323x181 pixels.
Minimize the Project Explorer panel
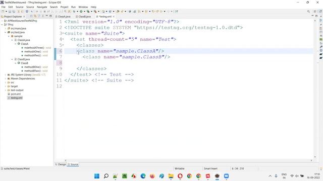(x=47, y=16)
